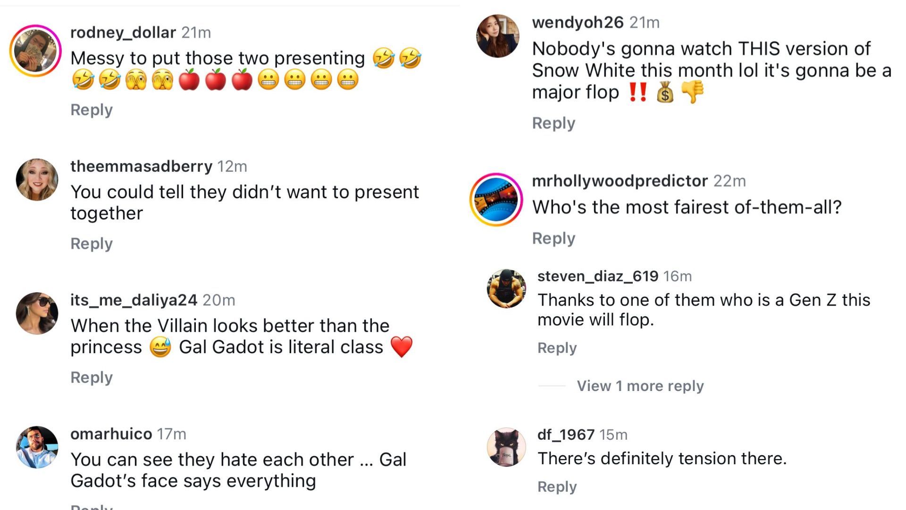Open the wendyoh26 username link
Screen dimensions: 906x510
point(578,22)
